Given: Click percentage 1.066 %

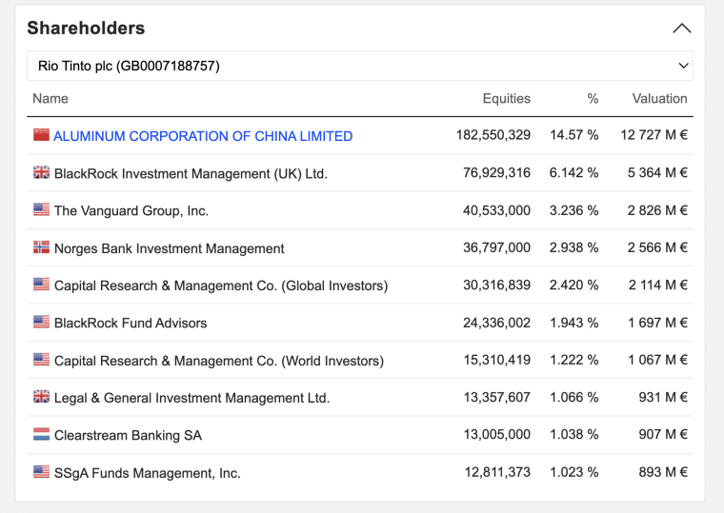Looking at the screenshot, I should coord(573,397).
